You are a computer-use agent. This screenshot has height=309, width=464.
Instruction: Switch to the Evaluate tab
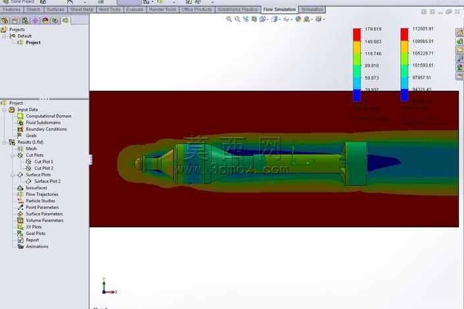134,9
